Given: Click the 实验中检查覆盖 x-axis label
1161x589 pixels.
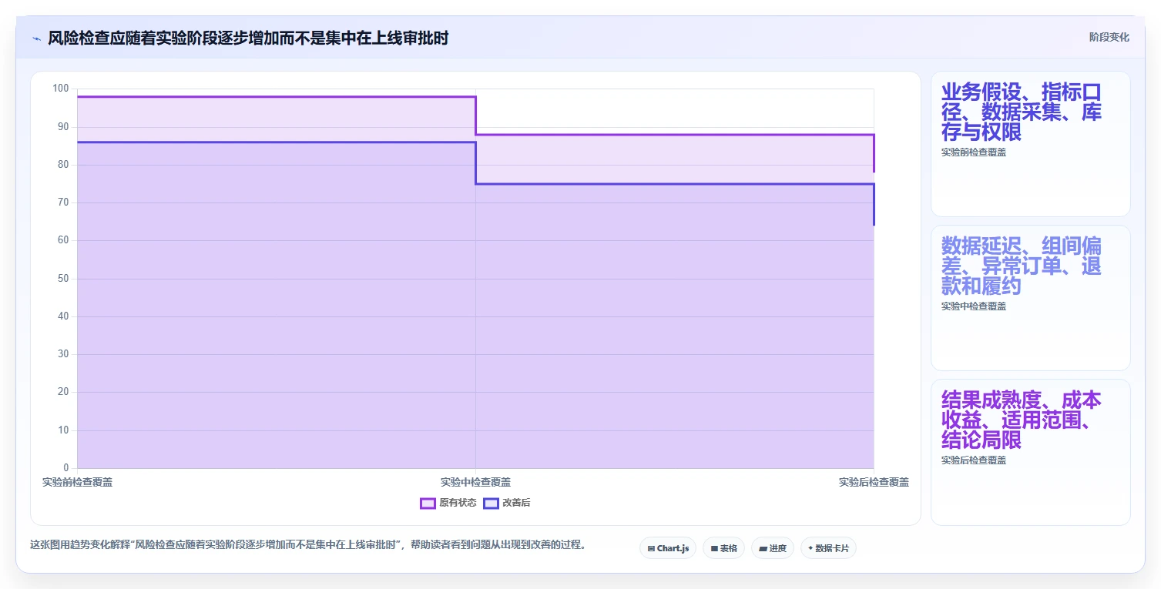Looking at the screenshot, I should [x=475, y=482].
